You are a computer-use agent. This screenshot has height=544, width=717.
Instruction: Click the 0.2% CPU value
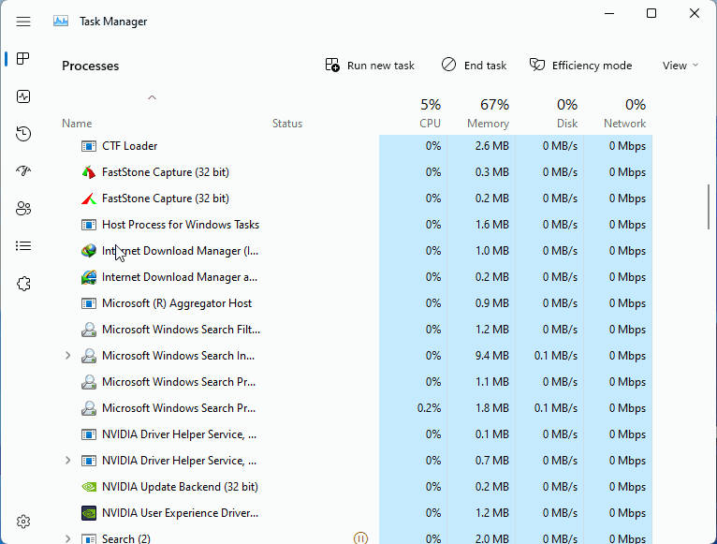click(429, 408)
